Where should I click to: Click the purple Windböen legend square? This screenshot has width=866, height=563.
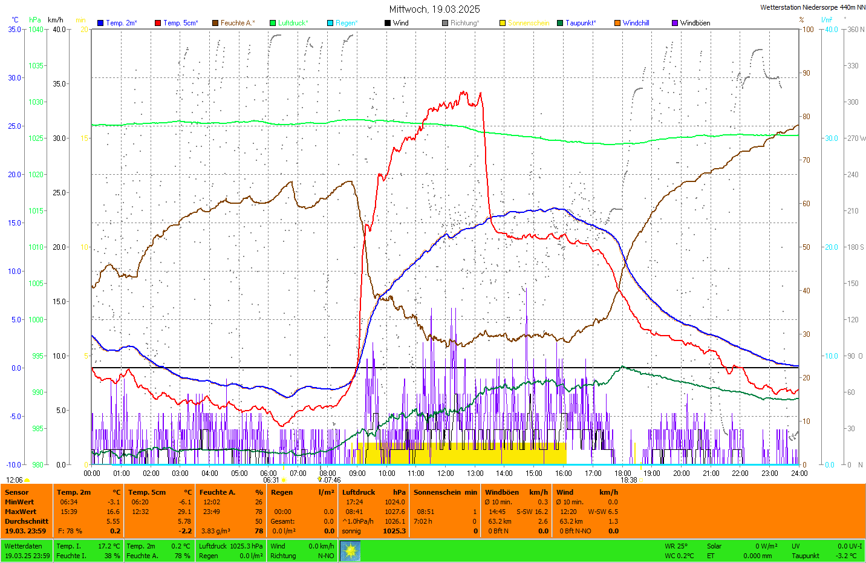tap(675, 23)
